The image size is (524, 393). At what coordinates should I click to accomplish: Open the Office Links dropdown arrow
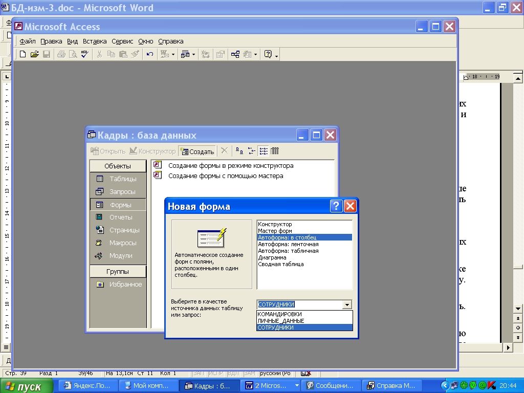pyautogui.click(x=173, y=54)
